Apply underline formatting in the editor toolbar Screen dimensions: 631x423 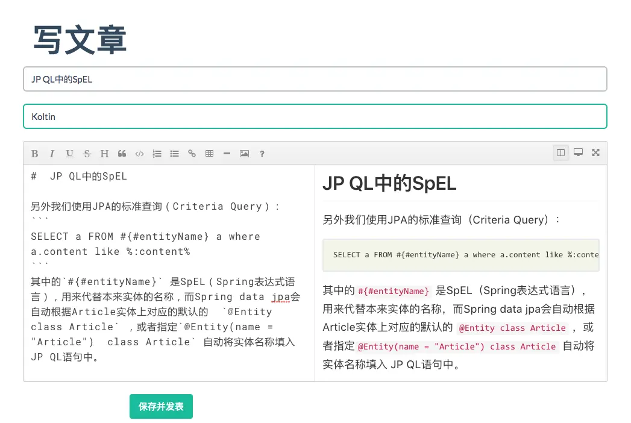(x=69, y=153)
